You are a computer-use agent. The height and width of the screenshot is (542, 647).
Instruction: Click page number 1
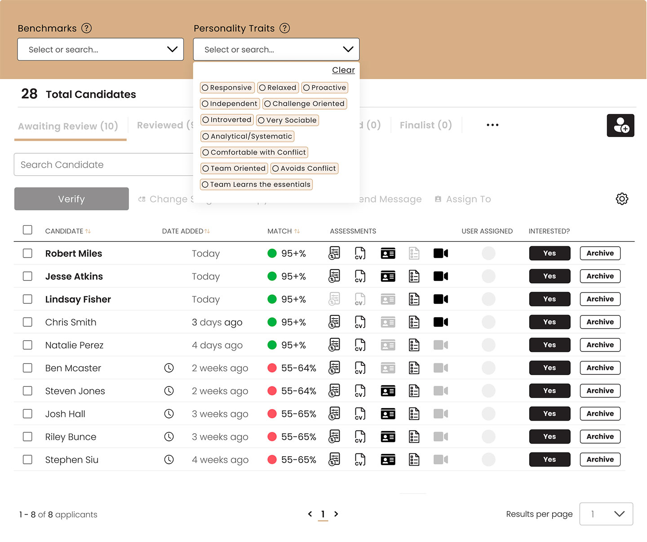323,514
